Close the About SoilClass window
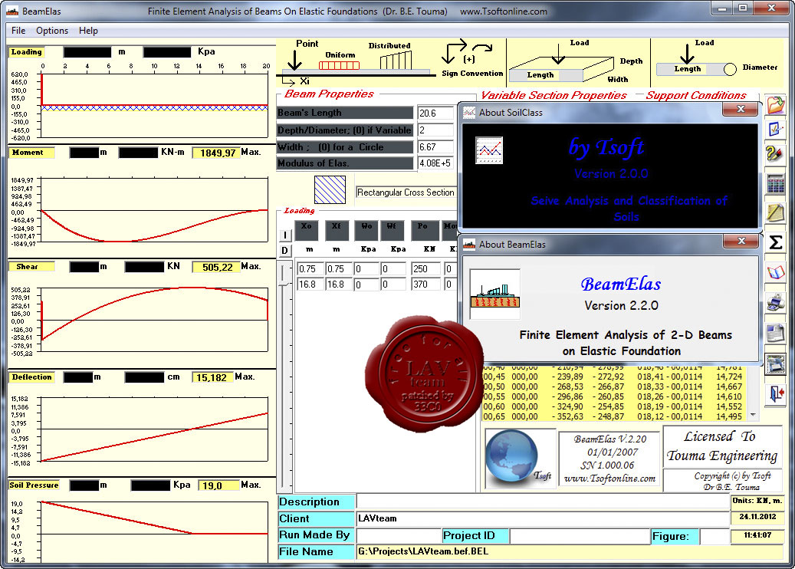795x569 pixels. [x=741, y=109]
